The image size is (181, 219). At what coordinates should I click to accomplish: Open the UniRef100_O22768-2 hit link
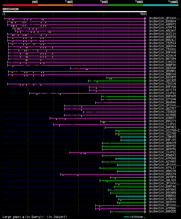coord(164,130)
